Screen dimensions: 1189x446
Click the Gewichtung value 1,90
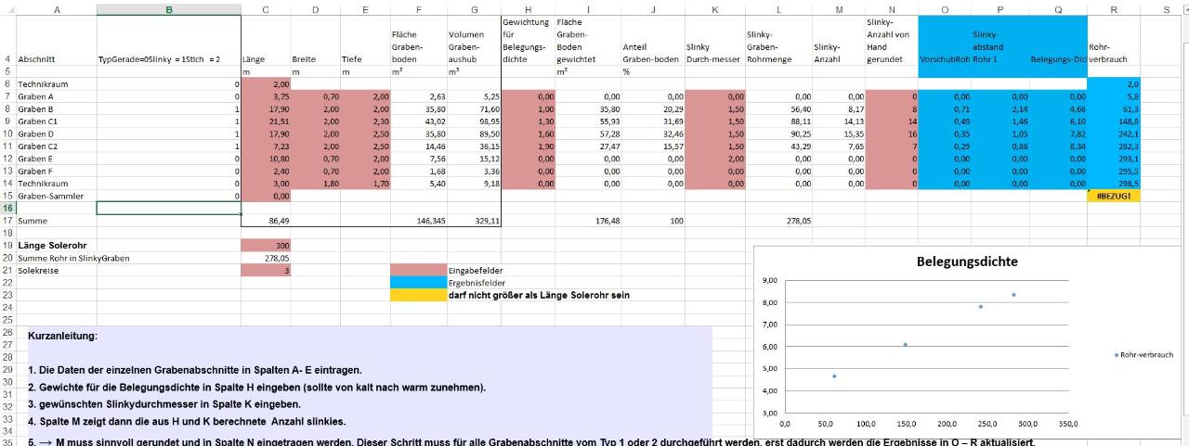(528, 147)
